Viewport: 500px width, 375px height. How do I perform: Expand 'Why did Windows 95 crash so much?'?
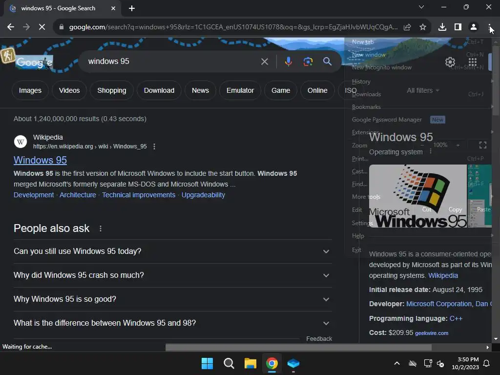(172, 275)
